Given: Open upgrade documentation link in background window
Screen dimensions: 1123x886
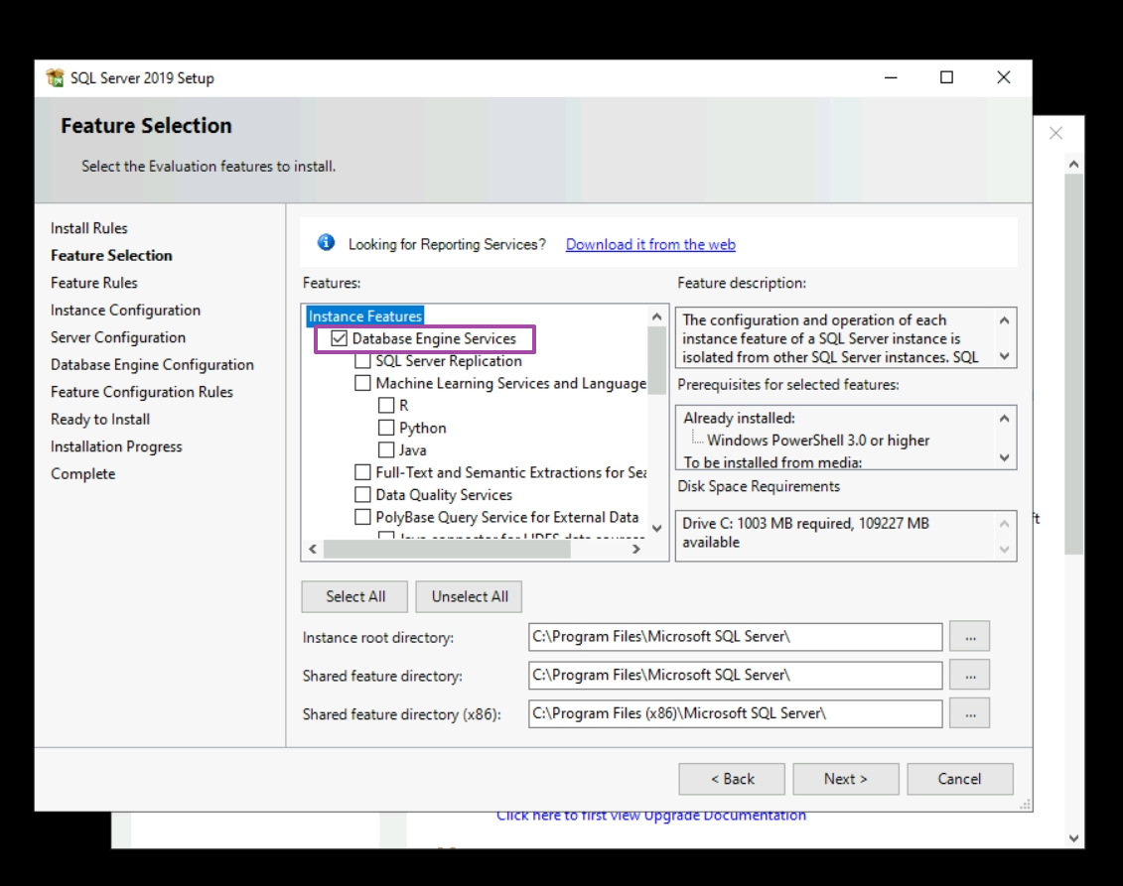Looking at the screenshot, I should 651,816.
